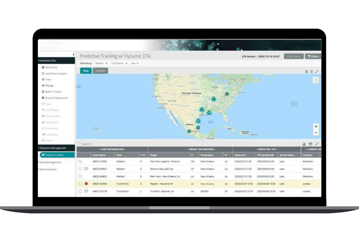Zoom in on the map

point(316,127)
